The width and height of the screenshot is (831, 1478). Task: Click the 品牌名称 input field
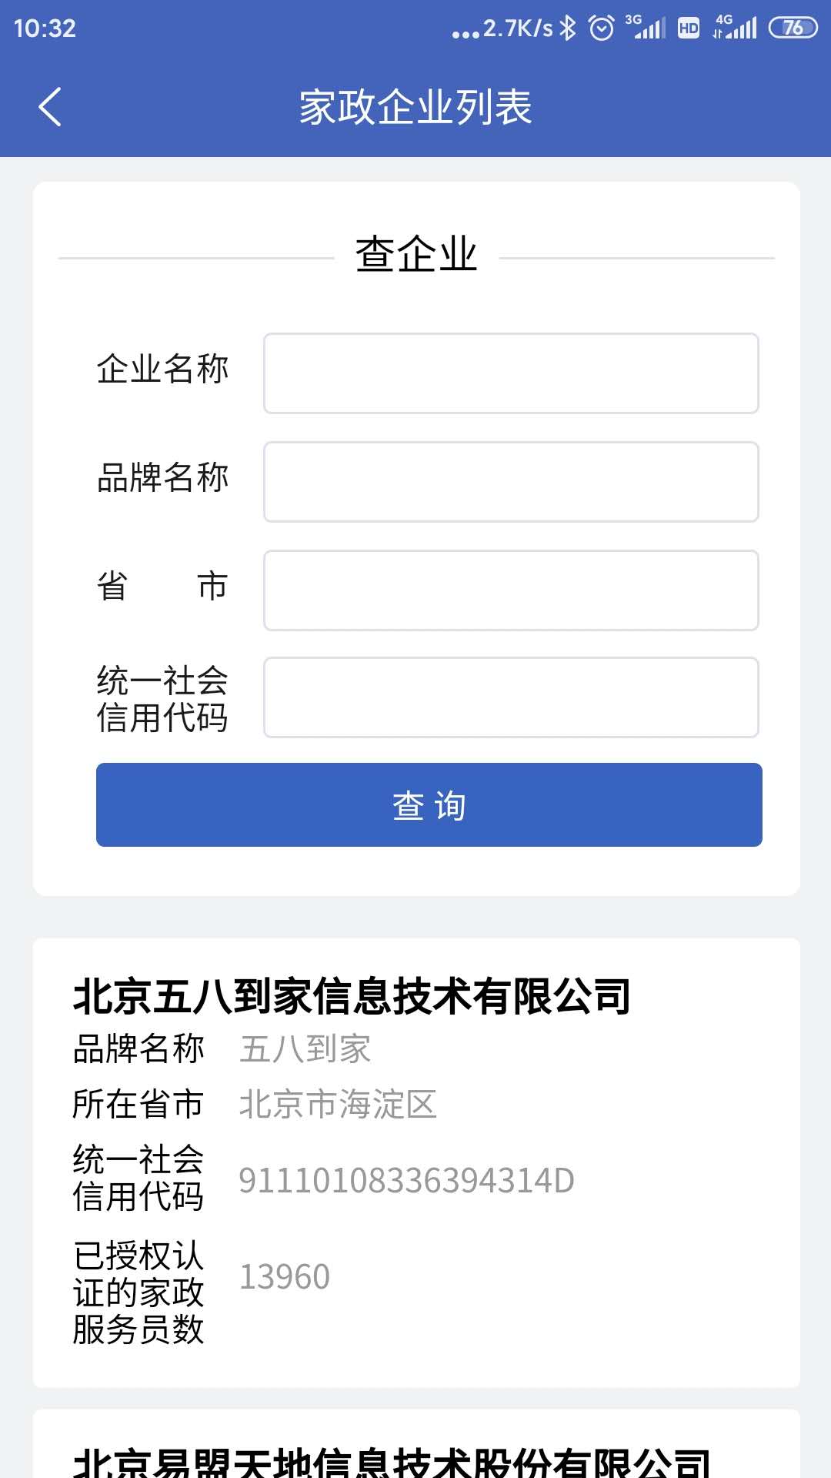coord(510,481)
